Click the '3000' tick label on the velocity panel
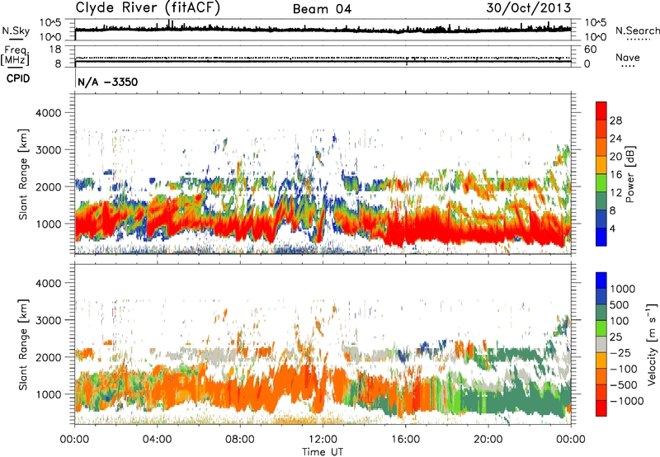Screen dimensions: 660x457 (49, 320)
